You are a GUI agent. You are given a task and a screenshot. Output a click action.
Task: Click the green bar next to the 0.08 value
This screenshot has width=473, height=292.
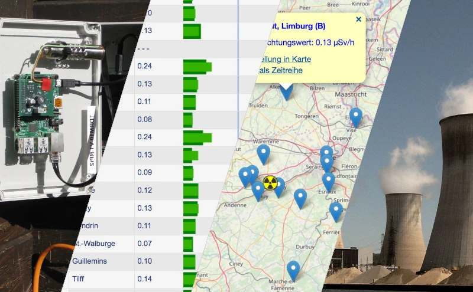point(188,120)
